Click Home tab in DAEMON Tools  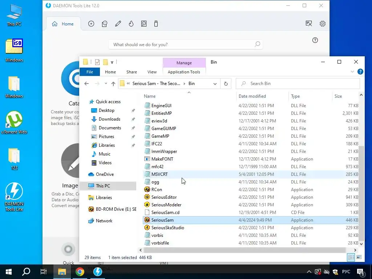click(63, 24)
